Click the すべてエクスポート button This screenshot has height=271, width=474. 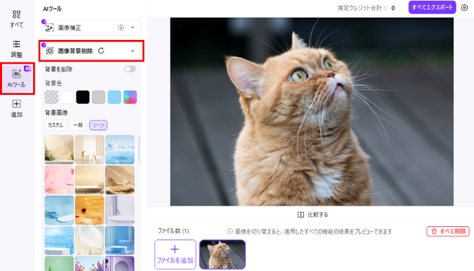[432, 7]
